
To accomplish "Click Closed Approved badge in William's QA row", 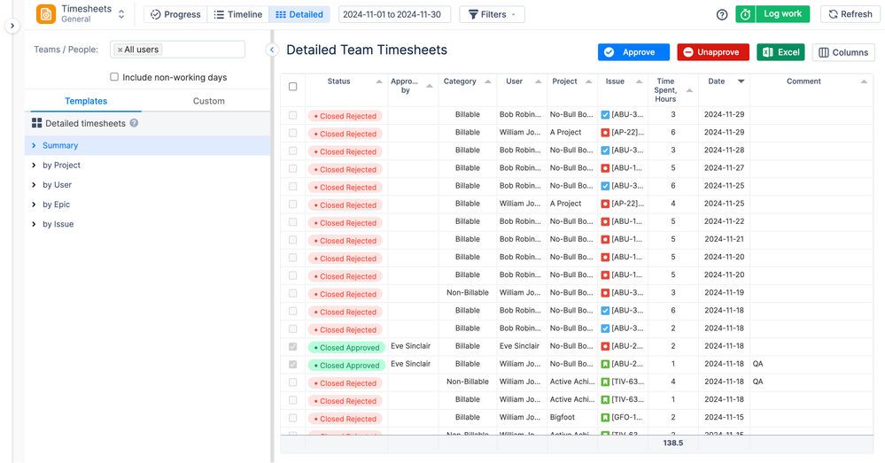I will point(346,366).
